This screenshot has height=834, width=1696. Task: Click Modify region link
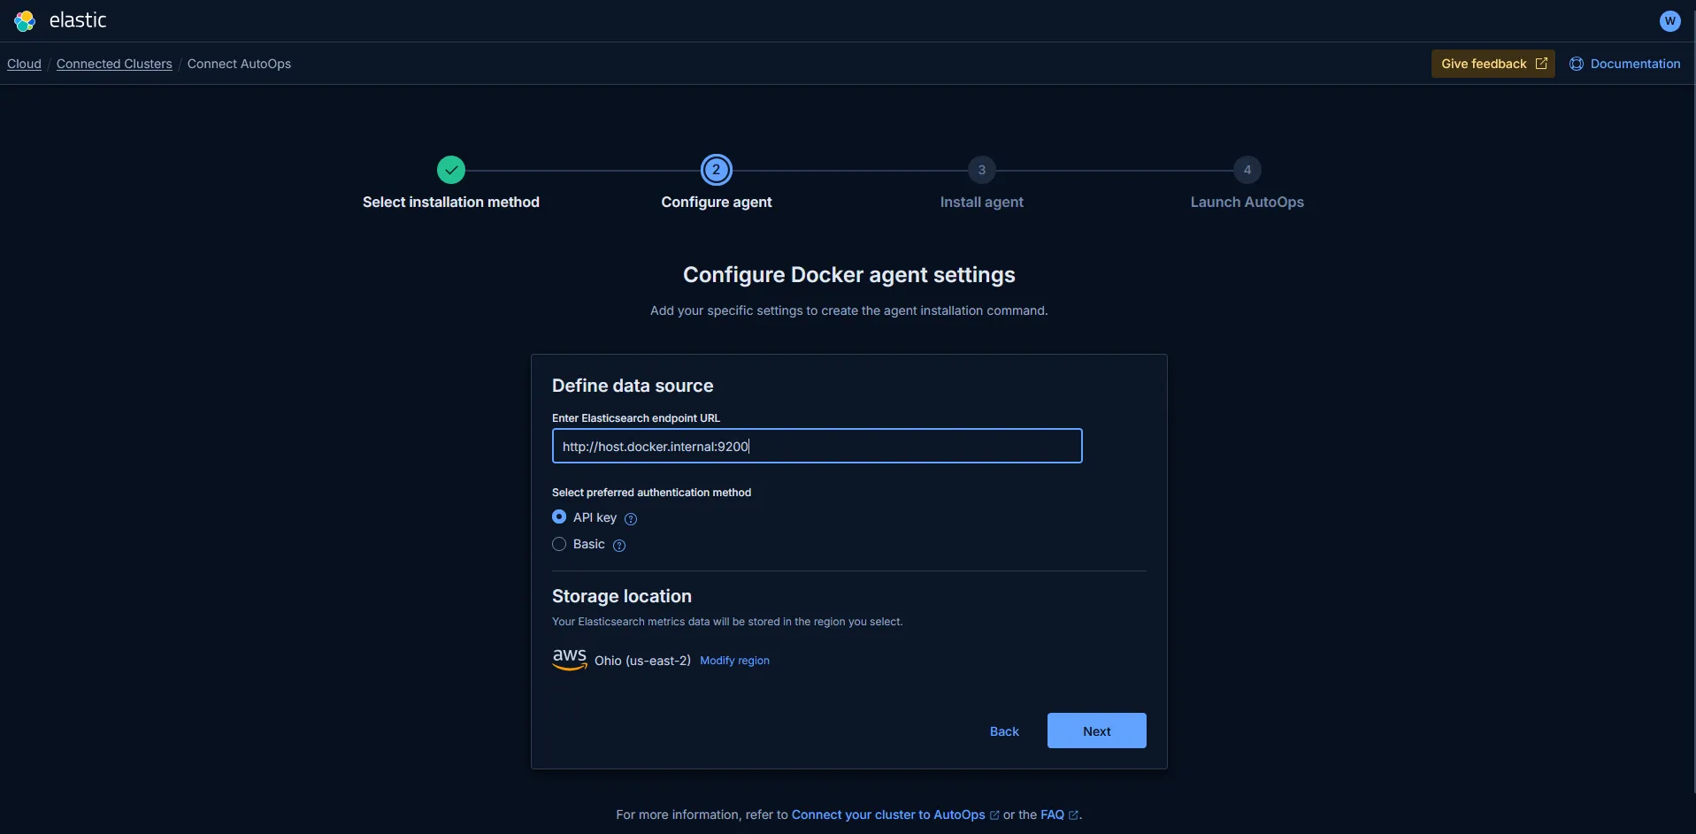click(x=734, y=661)
